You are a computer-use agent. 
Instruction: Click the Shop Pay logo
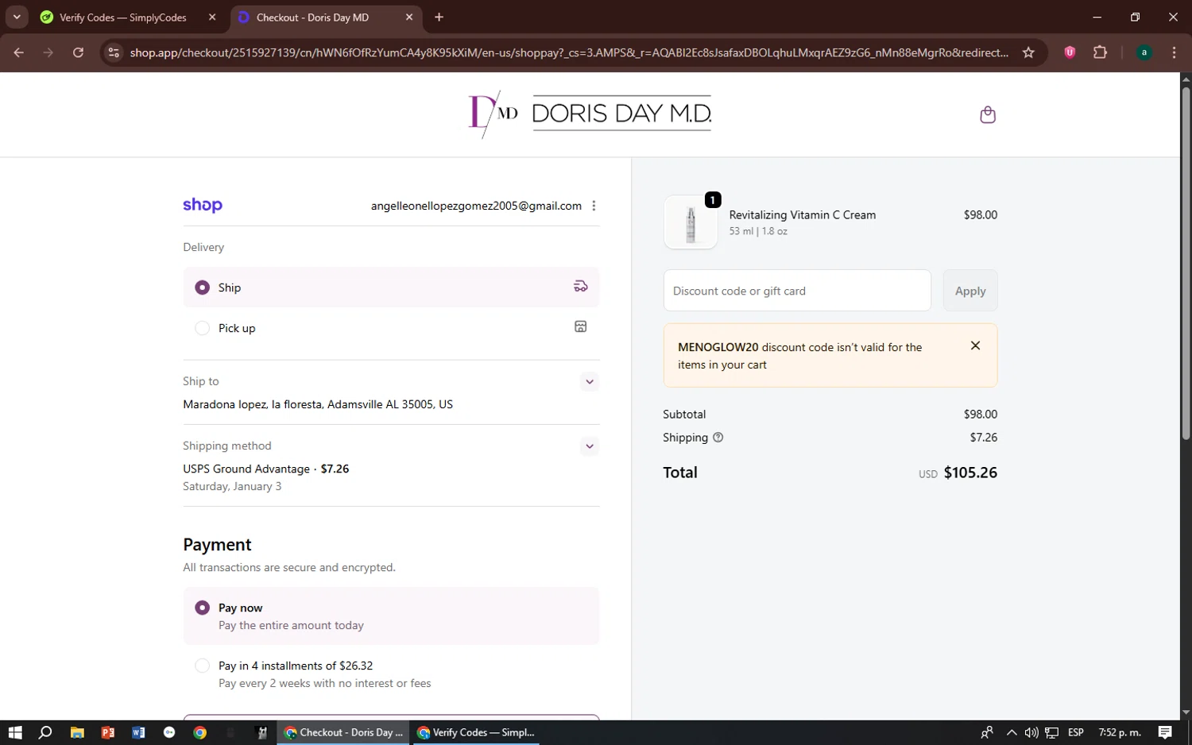(x=203, y=205)
